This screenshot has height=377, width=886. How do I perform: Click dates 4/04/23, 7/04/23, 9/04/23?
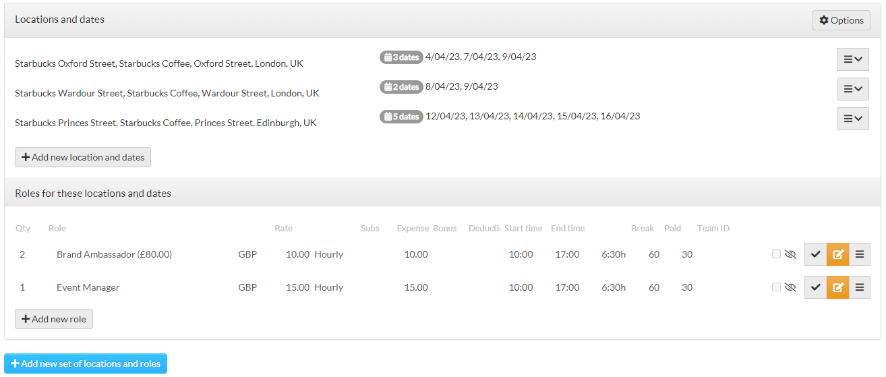(x=481, y=57)
